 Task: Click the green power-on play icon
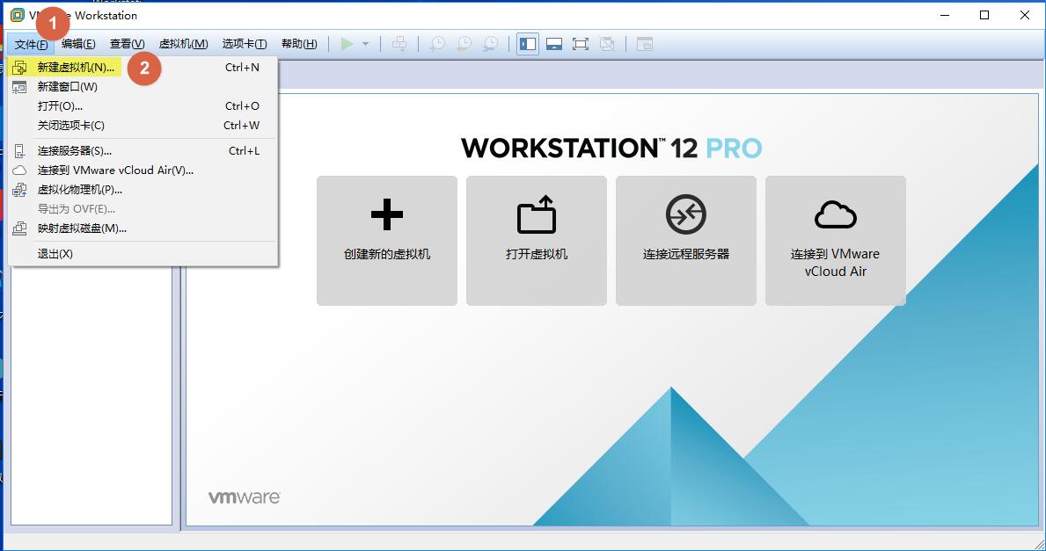(347, 44)
